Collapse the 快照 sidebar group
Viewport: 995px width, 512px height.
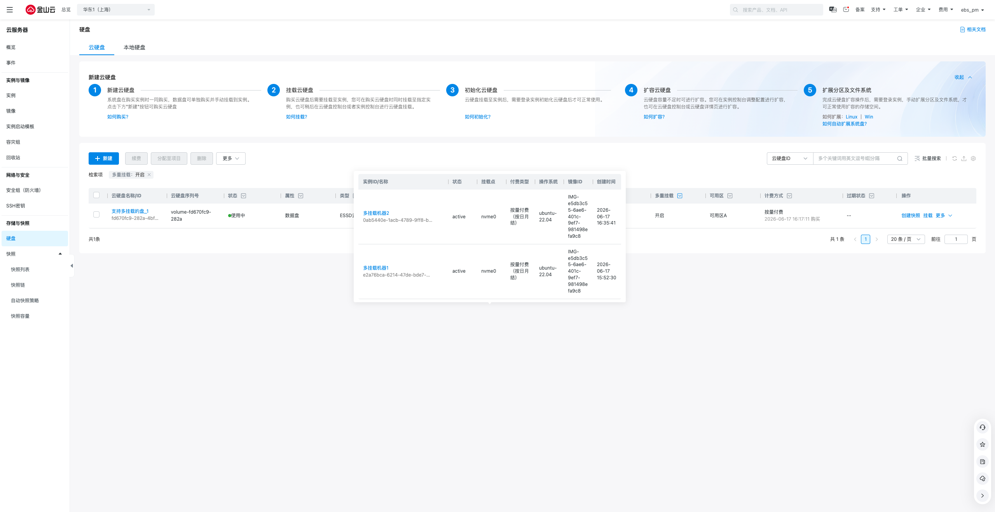click(60, 254)
